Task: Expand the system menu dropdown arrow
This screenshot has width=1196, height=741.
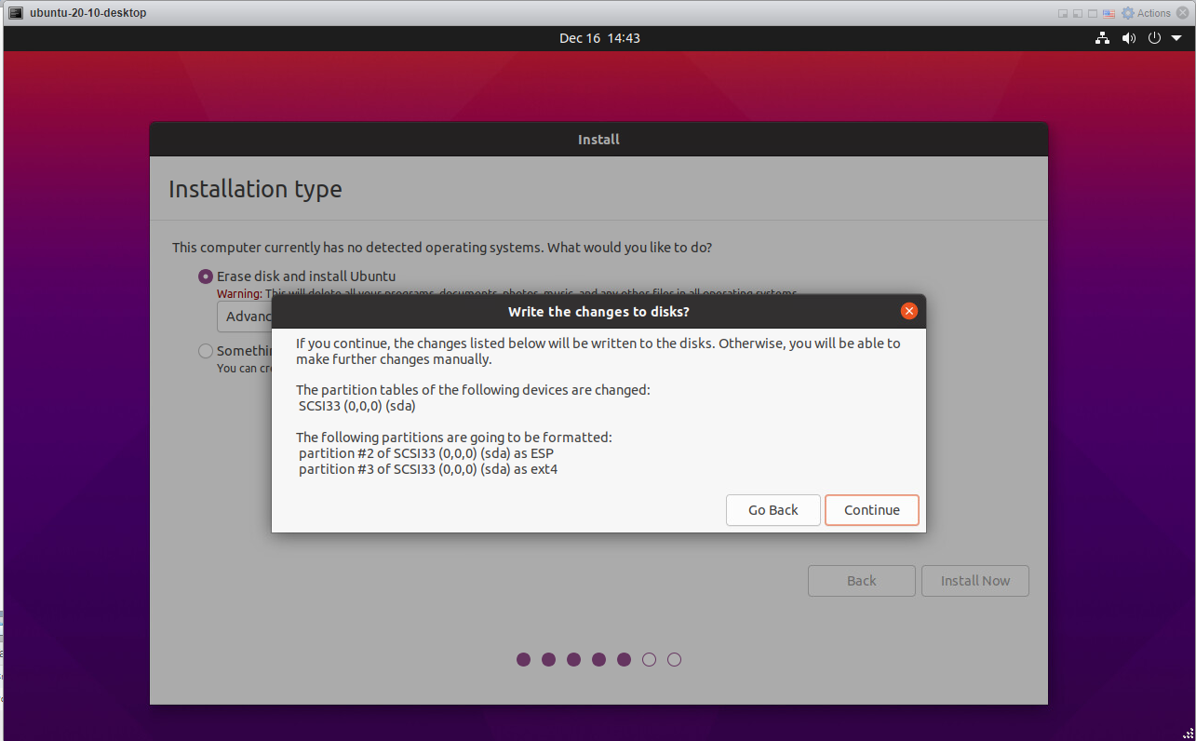Action: 1176,38
